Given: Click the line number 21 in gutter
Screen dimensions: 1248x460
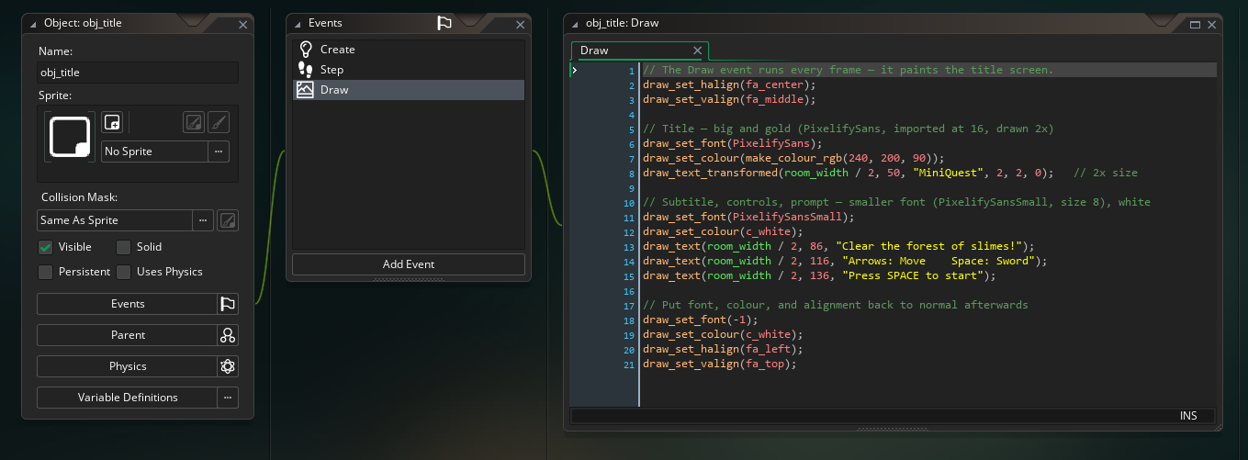Looking at the screenshot, I should click(x=630, y=364).
